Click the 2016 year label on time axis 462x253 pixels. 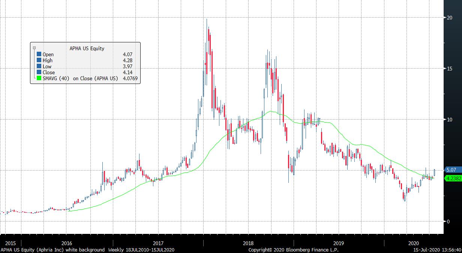[x=67, y=243]
